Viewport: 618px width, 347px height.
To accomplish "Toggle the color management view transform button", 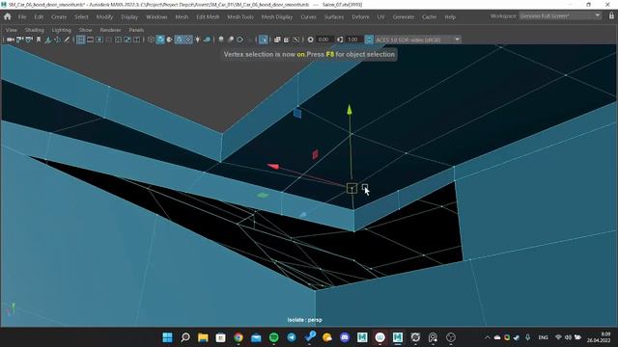I will pyautogui.click(x=369, y=40).
